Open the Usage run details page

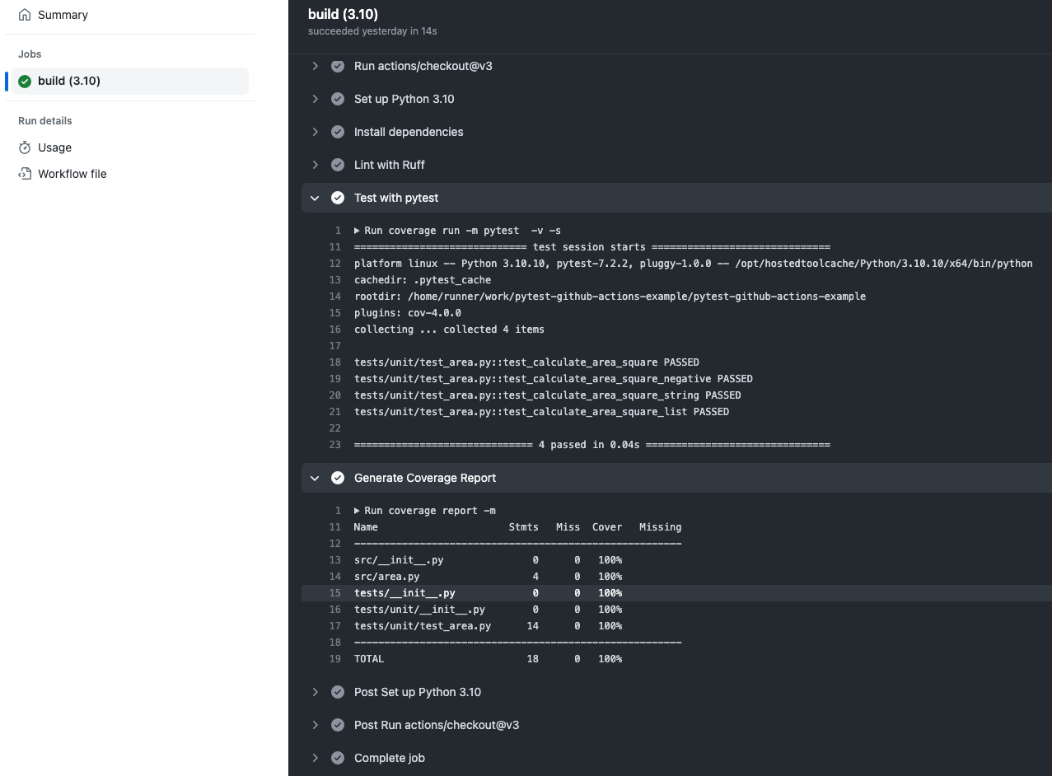(53, 147)
